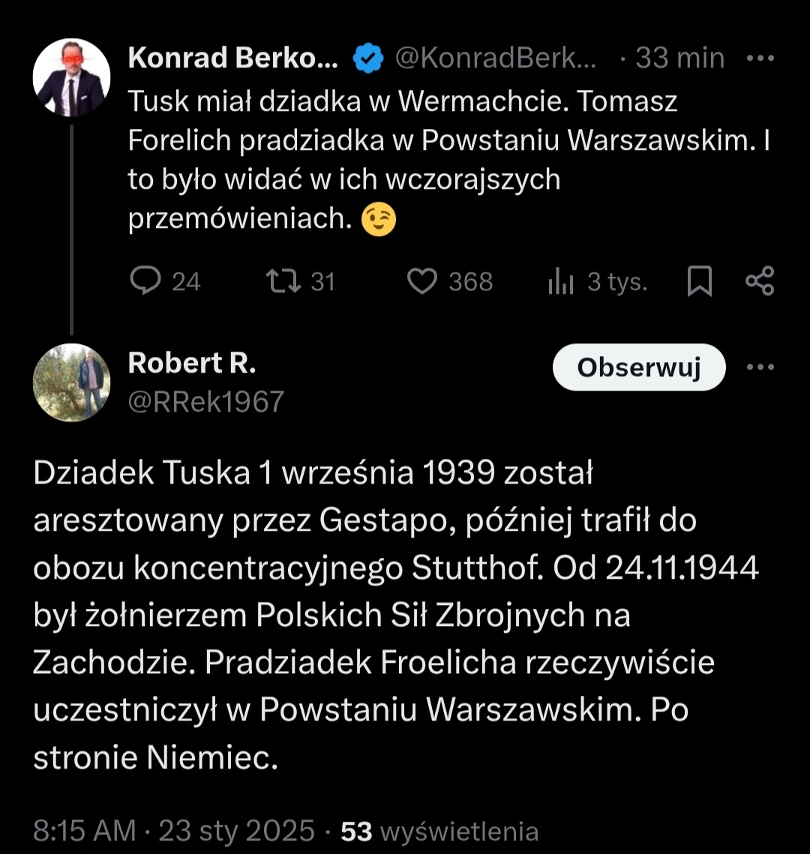Click the 33 min timestamp
810x854 pixels.
point(679,58)
